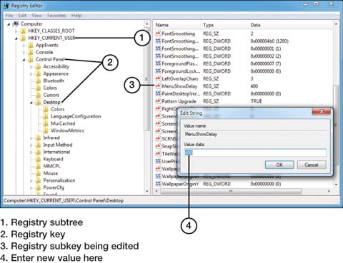Select the MMCPL key in the tree
343x263 pixels.
click(x=51, y=166)
